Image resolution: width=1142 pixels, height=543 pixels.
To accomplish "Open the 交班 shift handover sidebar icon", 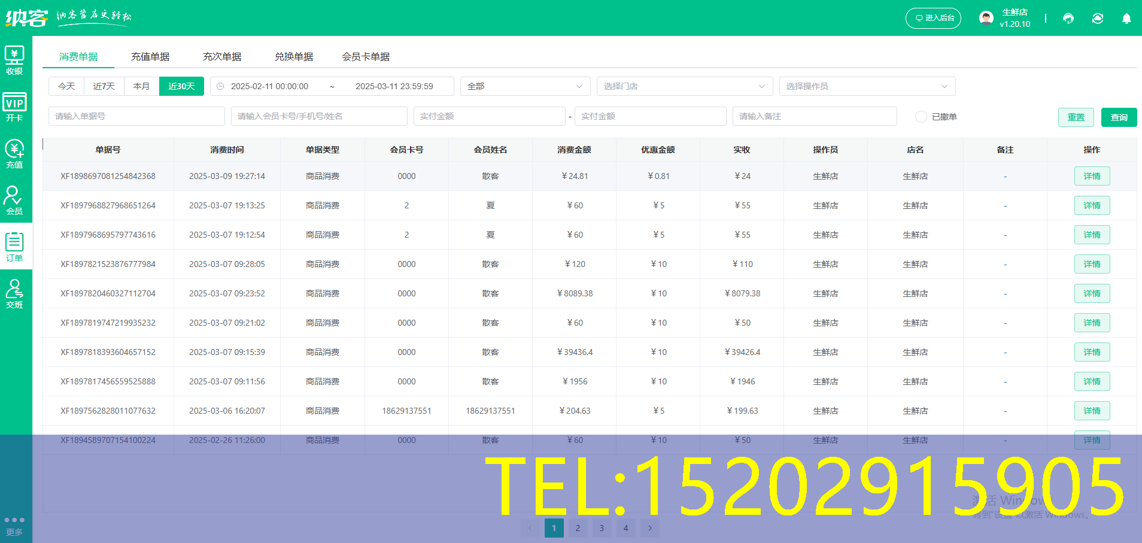I will pos(14,293).
